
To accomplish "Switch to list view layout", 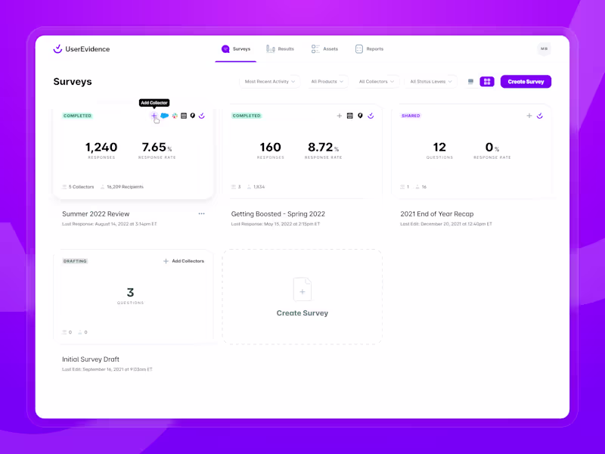I will [x=470, y=82].
